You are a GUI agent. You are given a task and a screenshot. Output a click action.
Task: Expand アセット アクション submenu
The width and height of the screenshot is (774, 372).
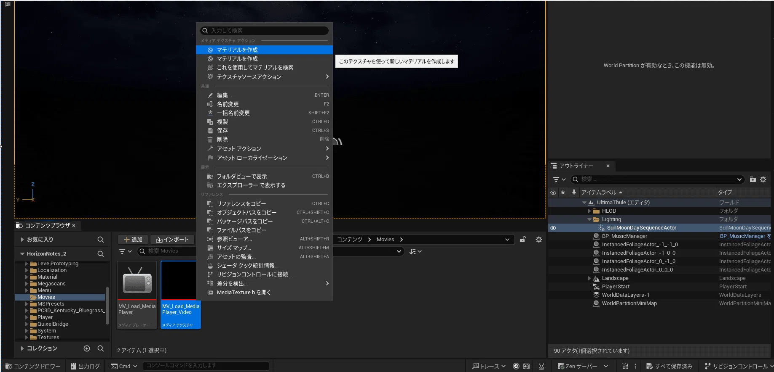tap(265, 149)
